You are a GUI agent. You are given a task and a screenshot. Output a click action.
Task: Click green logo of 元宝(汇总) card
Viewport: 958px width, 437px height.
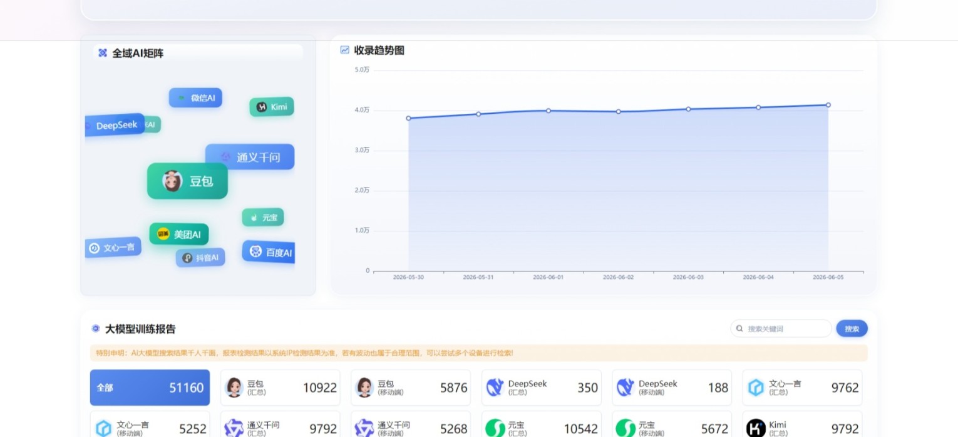tap(495, 429)
